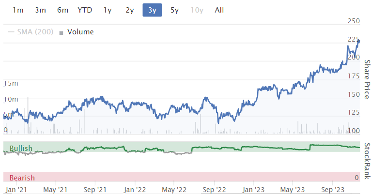Click the grey Volume legend square icon
Viewport: 371px width, 194px height.
pyautogui.click(x=62, y=33)
